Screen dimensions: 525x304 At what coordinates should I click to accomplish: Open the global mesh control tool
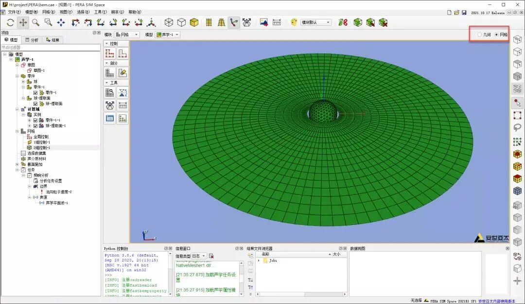(x=109, y=53)
